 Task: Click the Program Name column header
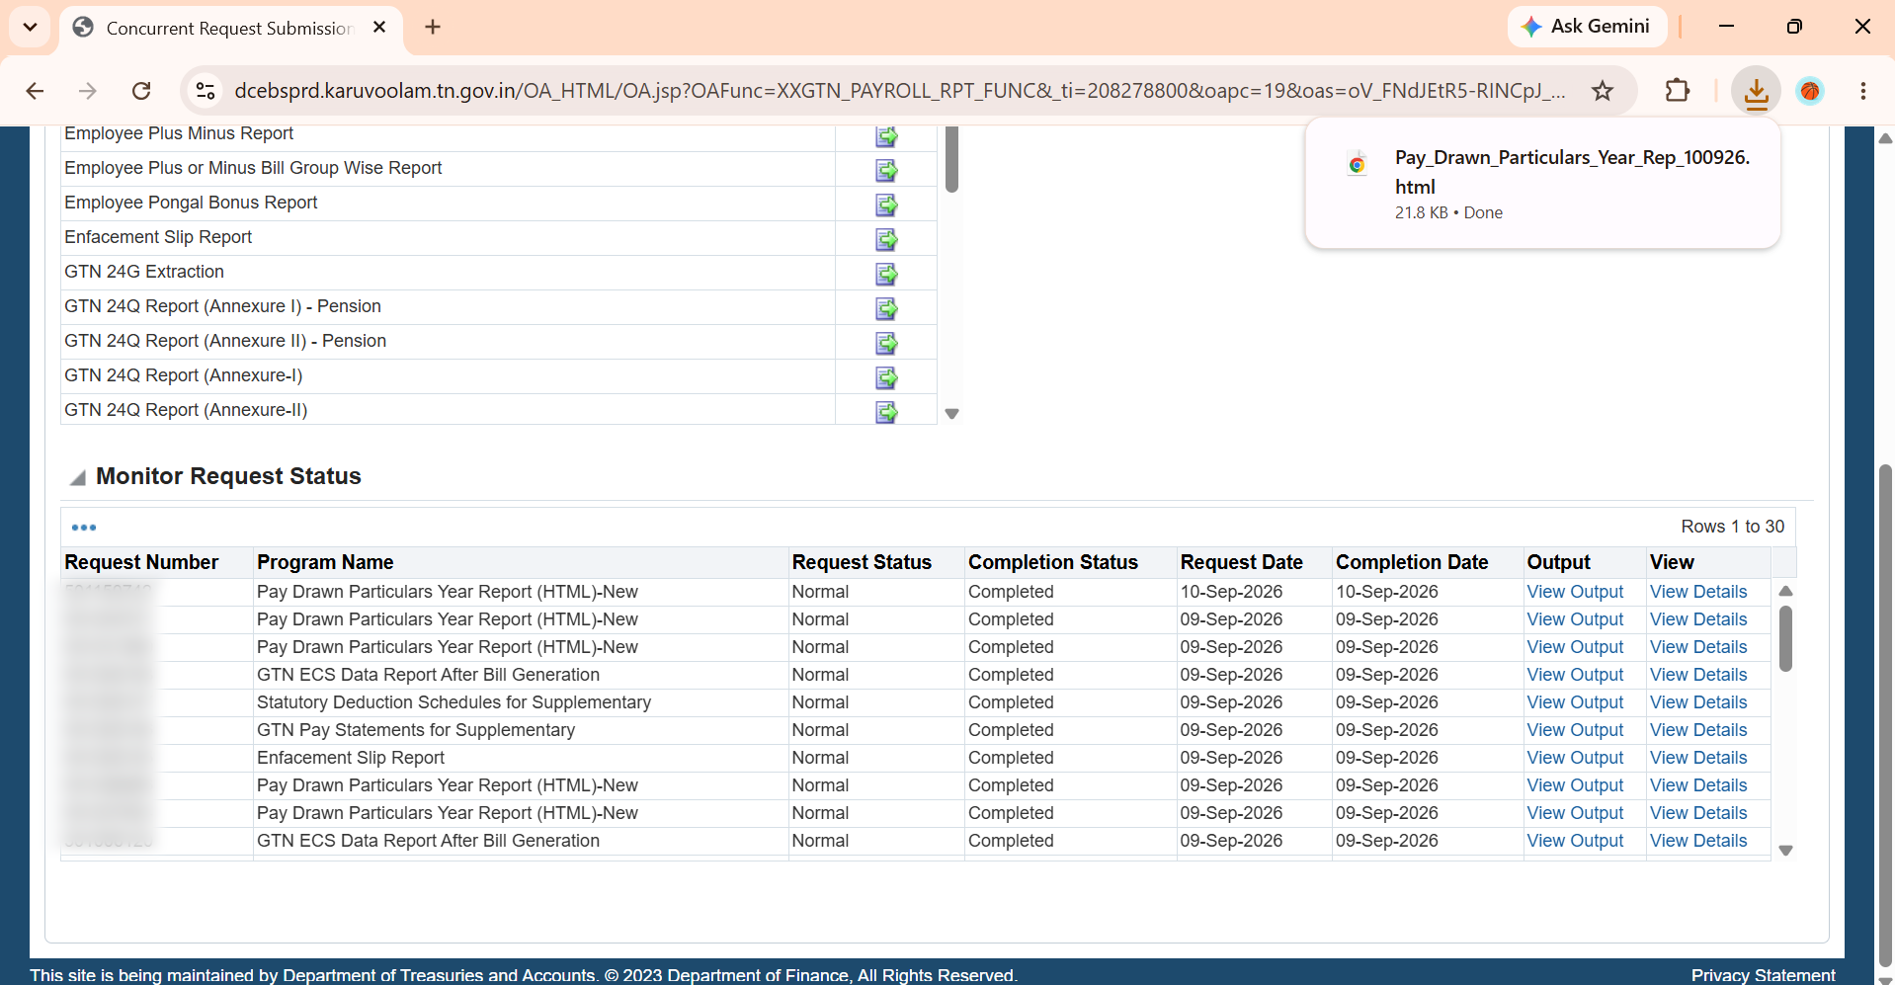coord(325,562)
